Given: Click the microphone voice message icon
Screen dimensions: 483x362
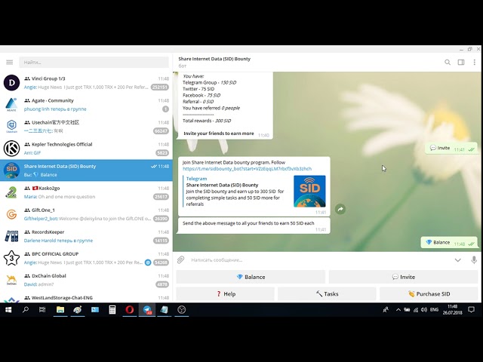Looking at the screenshot, I should 474,259.
